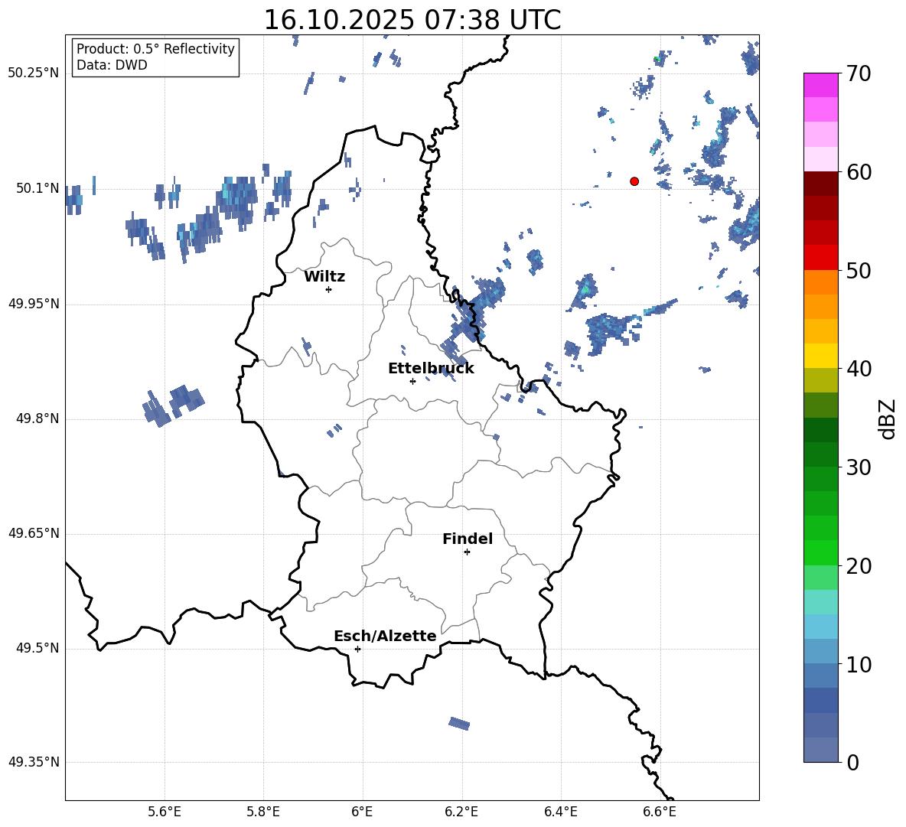Click the 49.35°N latitude label
Image resolution: width=906 pixels, height=827 pixels.
[x=34, y=762]
